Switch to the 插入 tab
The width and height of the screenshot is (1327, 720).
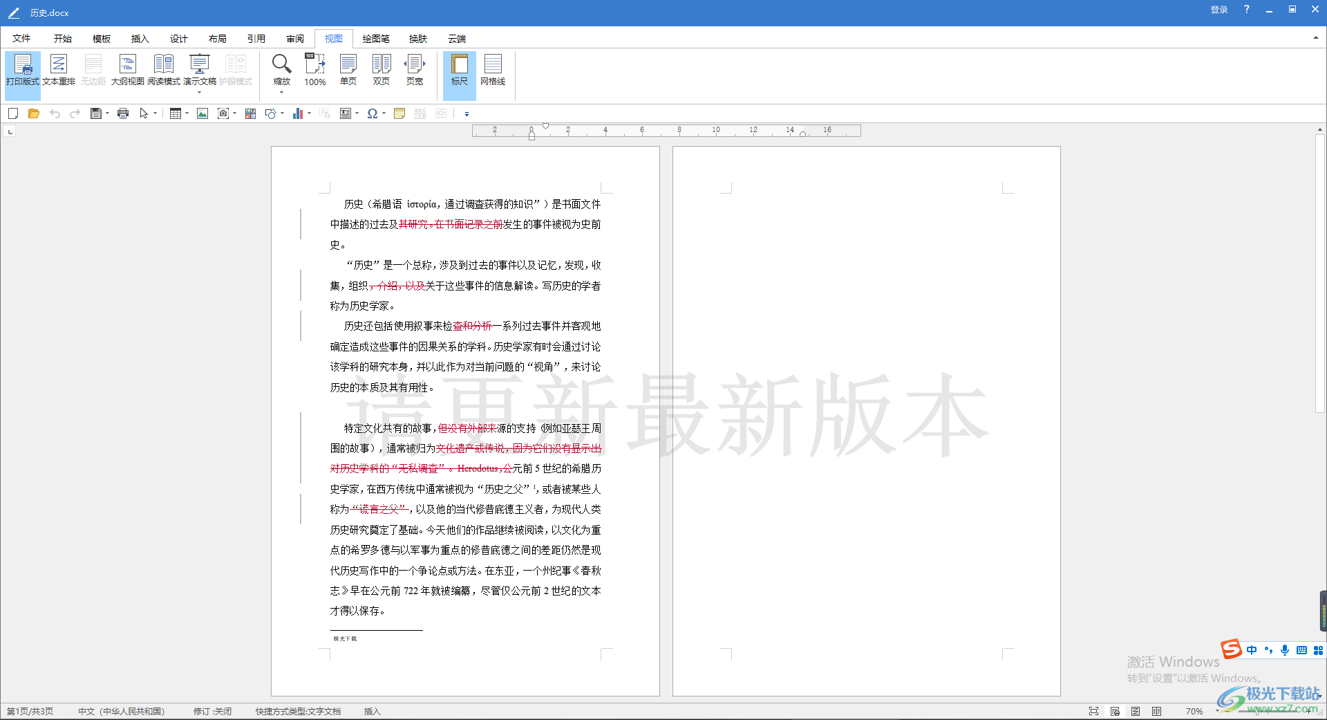pos(140,39)
